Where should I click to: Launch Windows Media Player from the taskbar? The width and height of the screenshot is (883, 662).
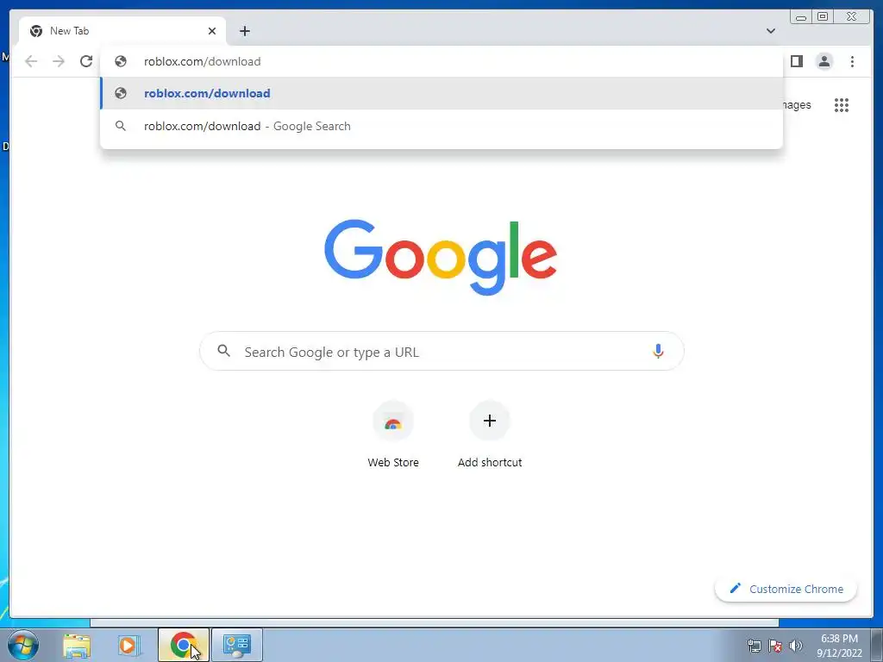pyautogui.click(x=129, y=645)
